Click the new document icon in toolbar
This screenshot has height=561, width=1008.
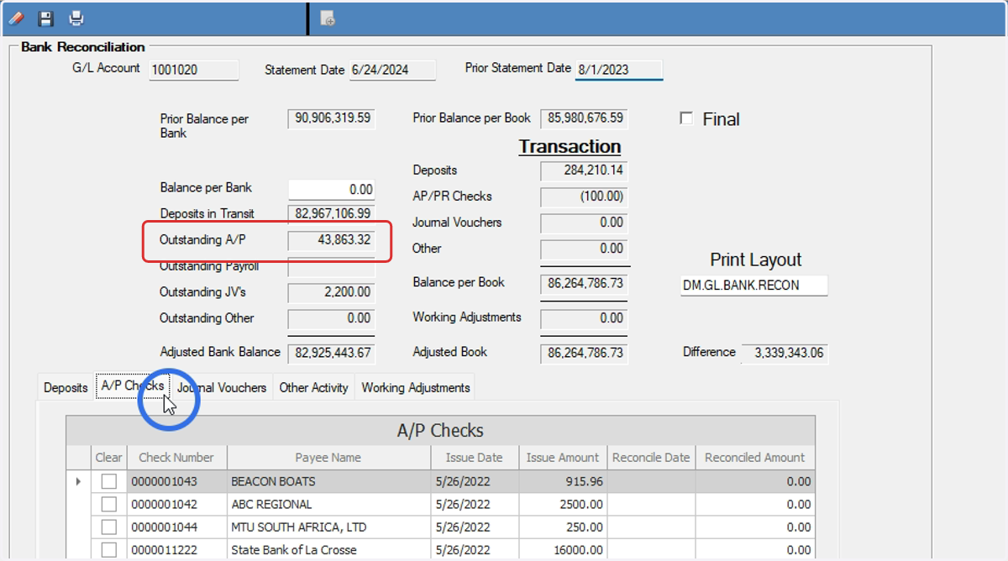coord(328,18)
